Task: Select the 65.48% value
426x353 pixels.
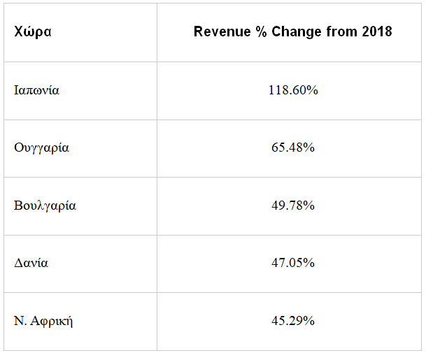Action: 293,147
